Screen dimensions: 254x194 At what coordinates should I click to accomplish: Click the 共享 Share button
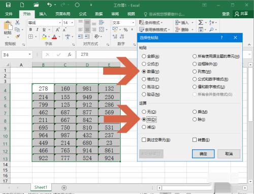[x=241, y=14]
